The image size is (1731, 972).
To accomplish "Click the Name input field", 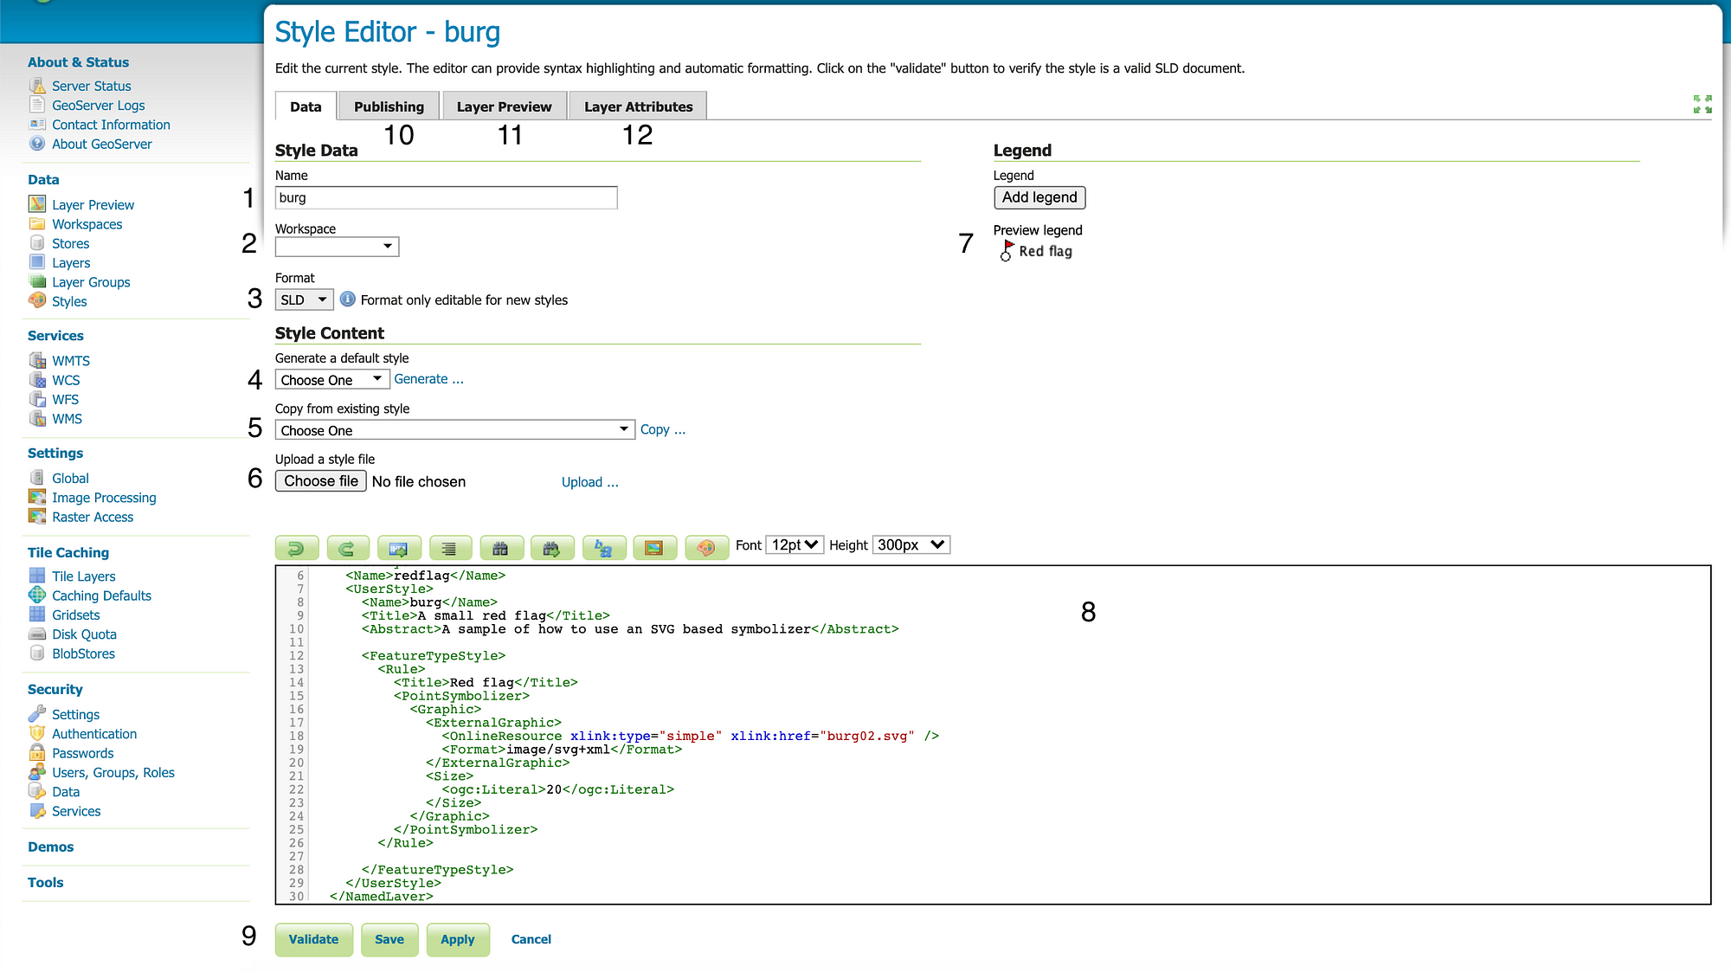I will coord(446,197).
